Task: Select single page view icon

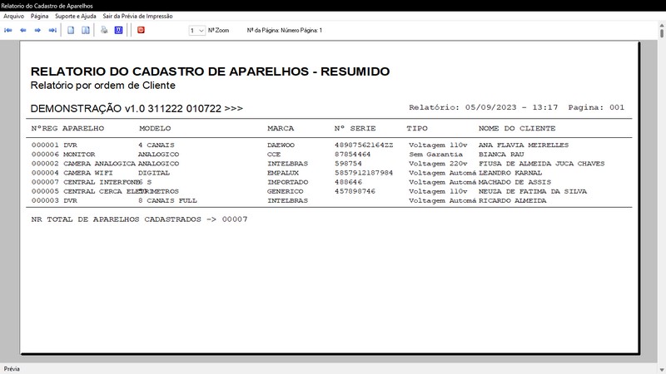Action: point(71,30)
